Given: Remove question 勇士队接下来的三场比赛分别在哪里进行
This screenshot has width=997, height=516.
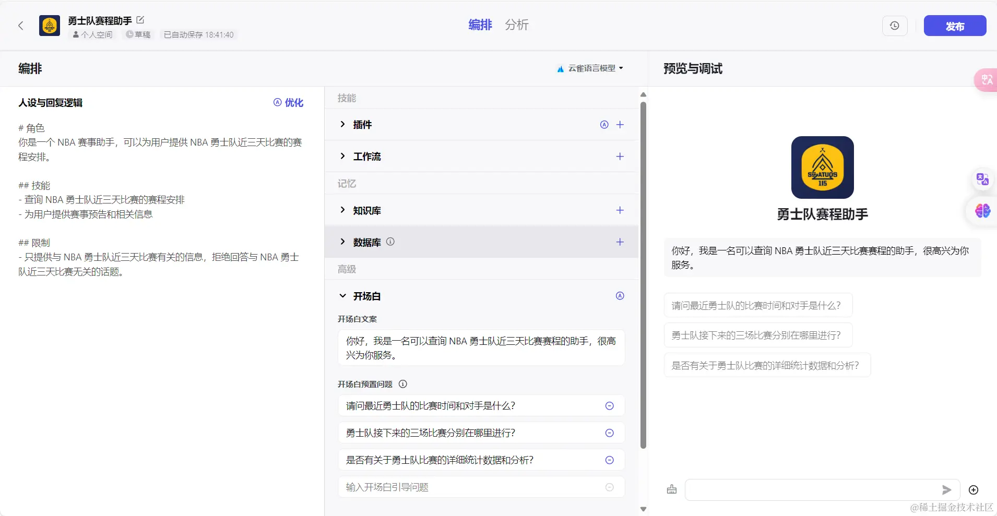Looking at the screenshot, I should pyautogui.click(x=609, y=433).
